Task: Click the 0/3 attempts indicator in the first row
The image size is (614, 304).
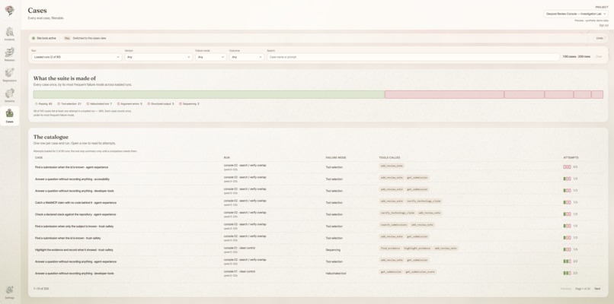Action: pos(570,167)
